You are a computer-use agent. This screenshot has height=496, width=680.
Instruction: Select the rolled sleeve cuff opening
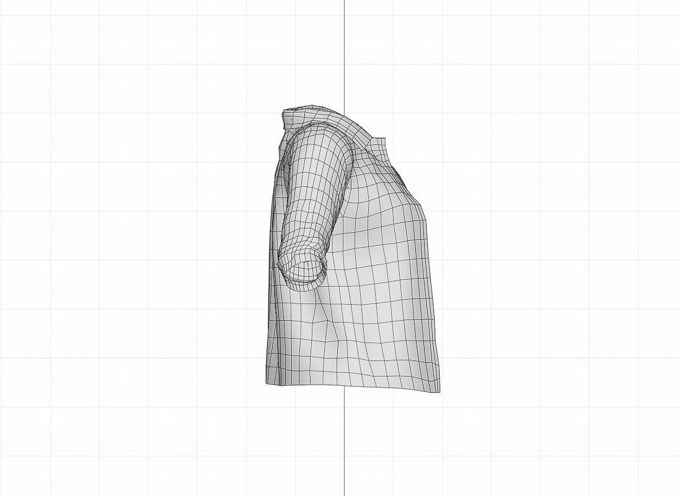click(x=304, y=272)
